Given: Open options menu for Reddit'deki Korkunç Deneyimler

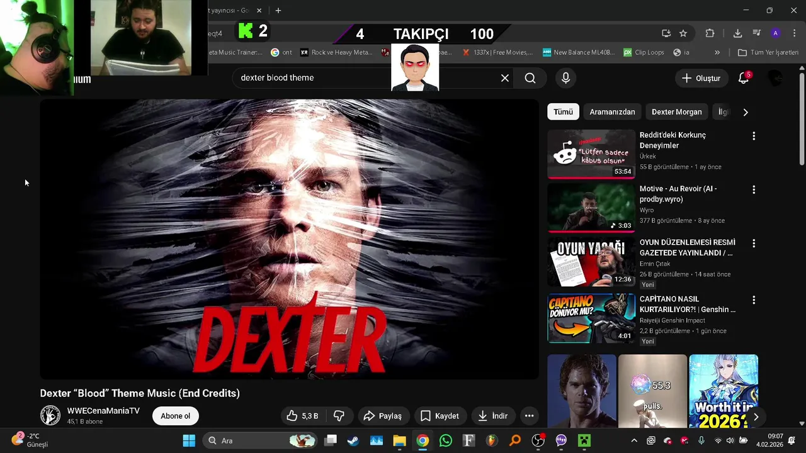Looking at the screenshot, I should (754, 136).
